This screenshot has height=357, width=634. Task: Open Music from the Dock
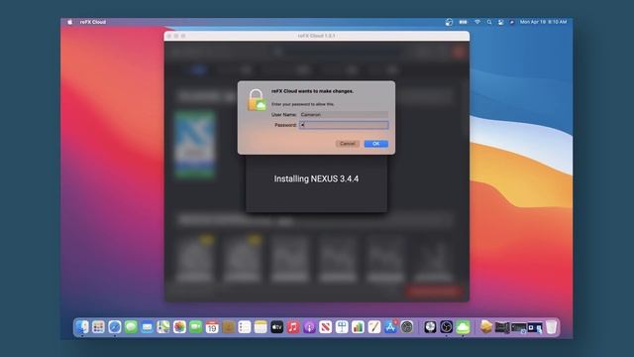[x=293, y=326]
